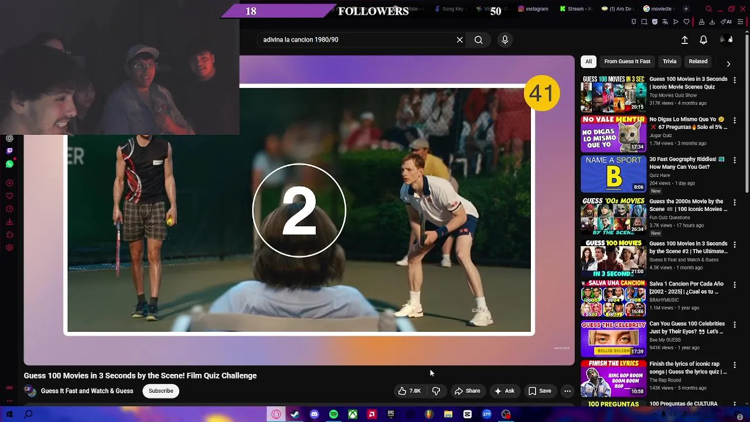The height and width of the screenshot is (422, 750).
Task: Open a new browser tab with plus
Action: (686, 9)
